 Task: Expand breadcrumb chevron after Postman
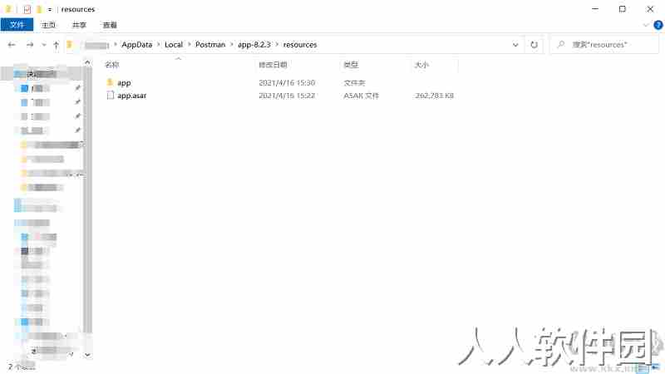point(232,45)
